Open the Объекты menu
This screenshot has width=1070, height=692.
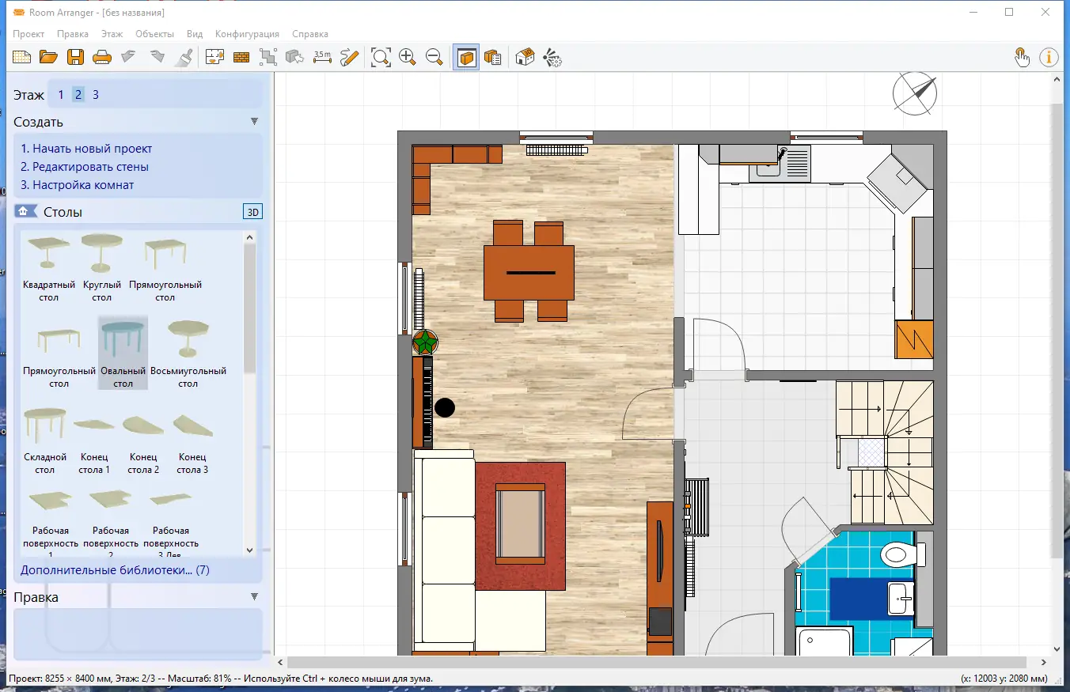154,34
